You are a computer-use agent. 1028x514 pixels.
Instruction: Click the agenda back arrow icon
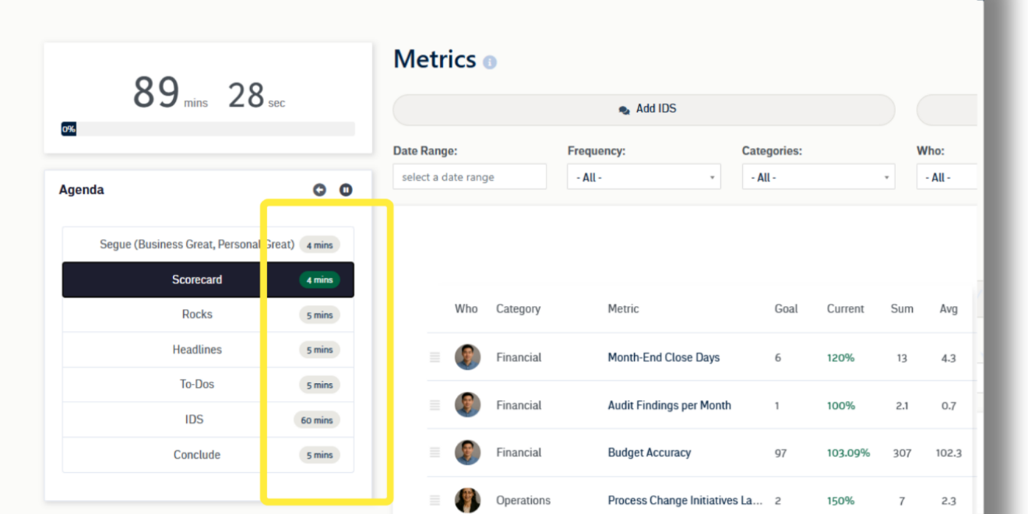tap(319, 190)
